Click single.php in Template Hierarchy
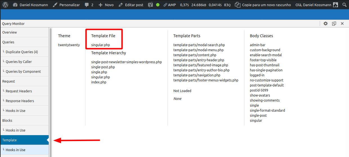The height and width of the screenshot is (157, 349). tap(99, 72)
